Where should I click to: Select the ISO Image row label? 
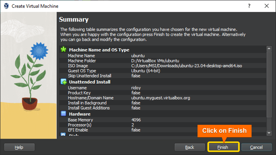click(78, 66)
